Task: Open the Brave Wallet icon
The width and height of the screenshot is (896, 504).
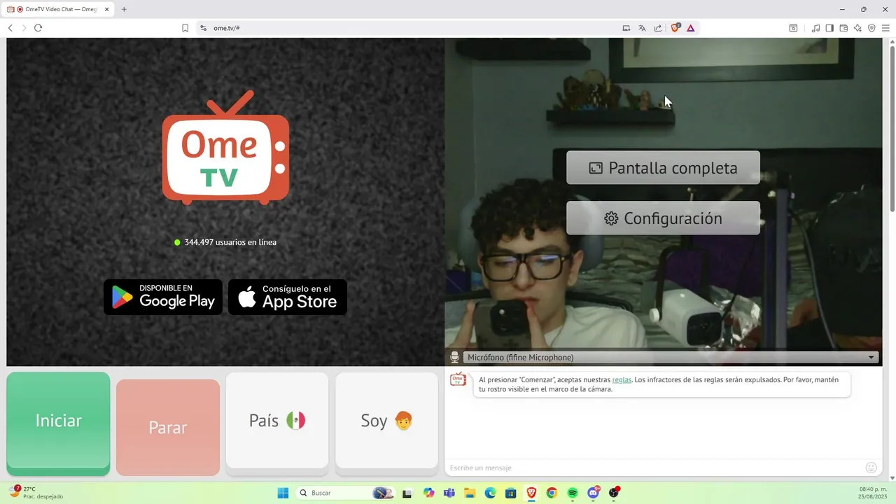Action: coord(843,28)
